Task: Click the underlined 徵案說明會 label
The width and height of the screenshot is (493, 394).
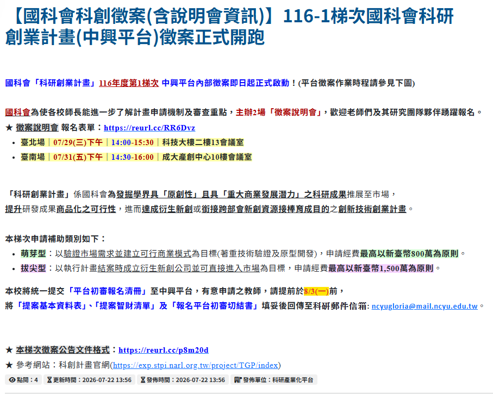Action: (x=37, y=128)
